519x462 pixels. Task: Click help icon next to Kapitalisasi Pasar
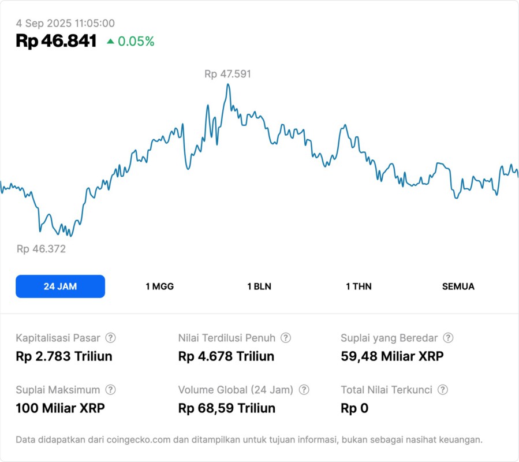(x=110, y=338)
